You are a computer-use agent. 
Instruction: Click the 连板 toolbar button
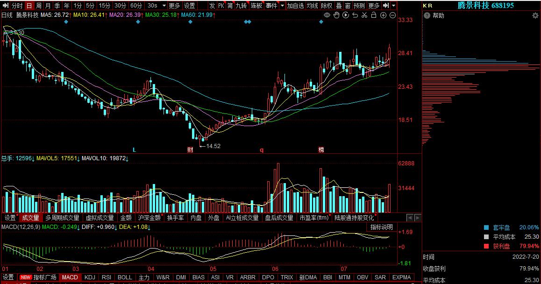pos(256,6)
